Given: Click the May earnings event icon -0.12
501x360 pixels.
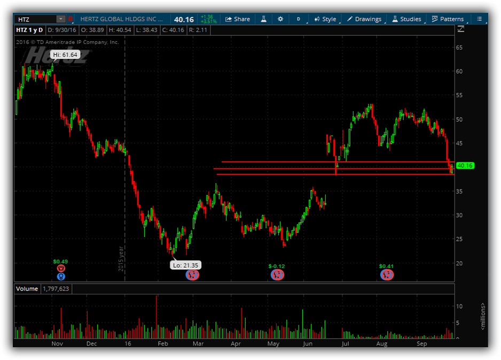Looking at the screenshot, I should point(277,275).
